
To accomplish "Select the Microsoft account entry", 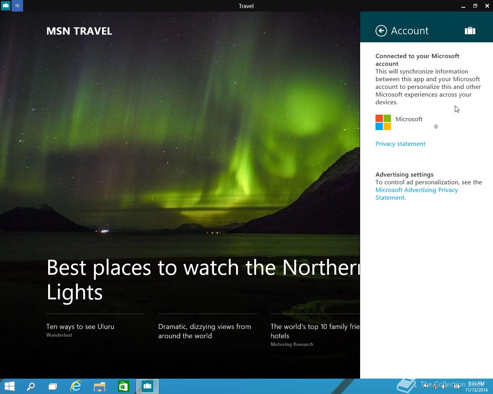I will (x=407, y=122).
